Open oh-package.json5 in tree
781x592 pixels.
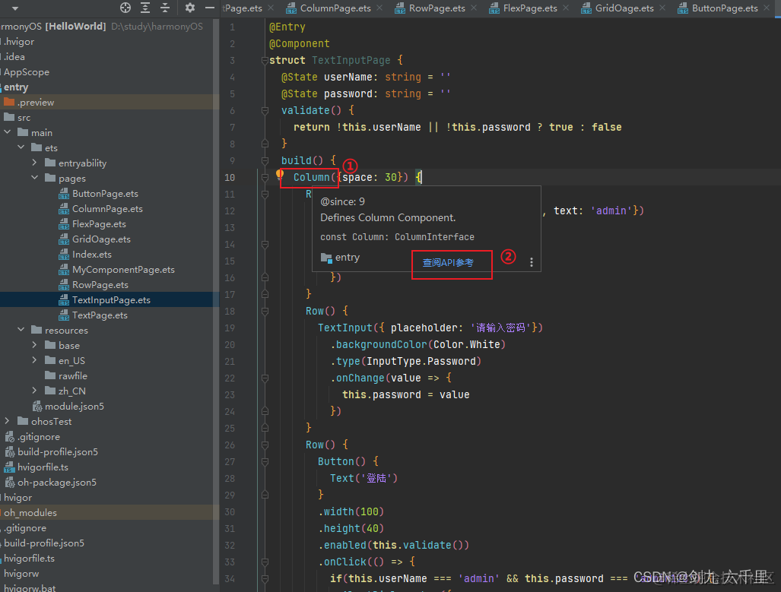[x=57, y=482]
